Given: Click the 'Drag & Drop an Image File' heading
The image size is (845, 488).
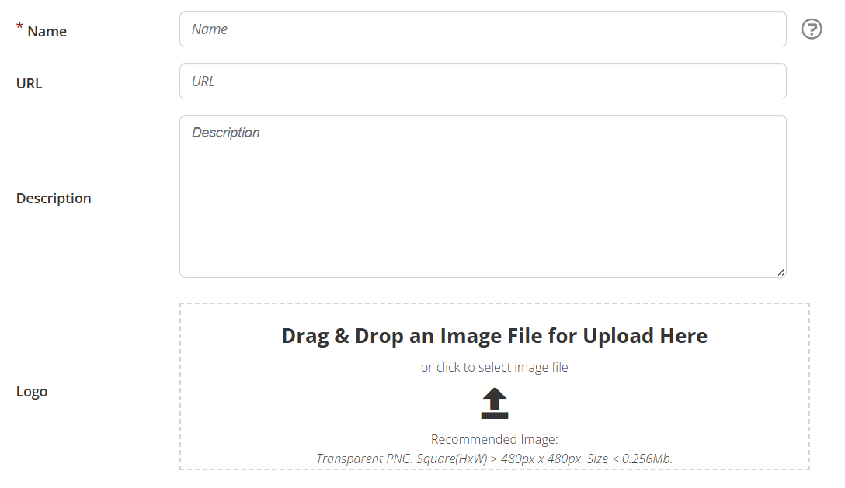Looking at the screenshot, I should (494, 336).
